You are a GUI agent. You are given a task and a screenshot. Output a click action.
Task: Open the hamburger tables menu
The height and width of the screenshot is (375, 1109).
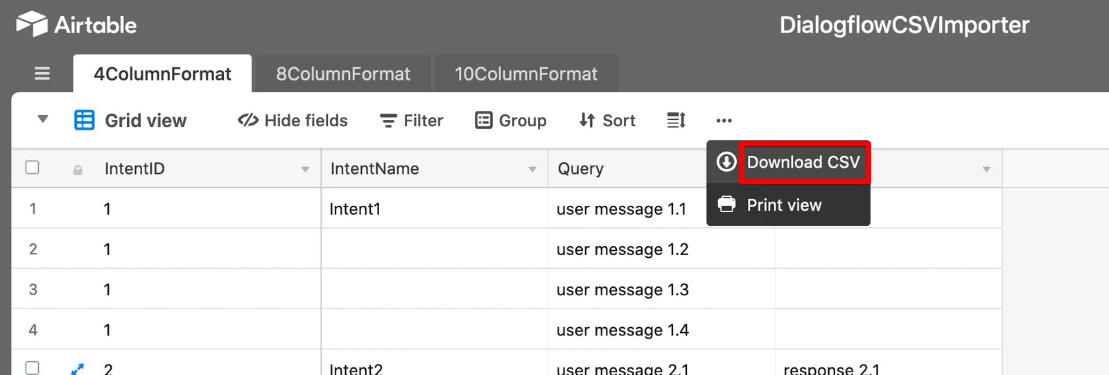pos(42,73)
